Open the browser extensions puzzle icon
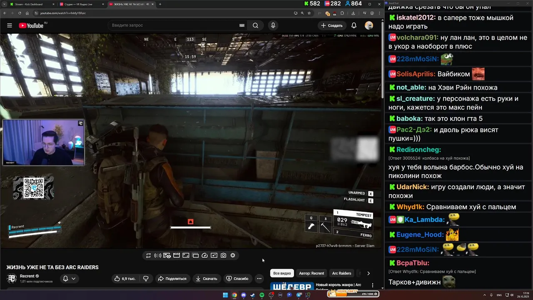This screenshot has height=300, width=533. [x=342, y=13]
